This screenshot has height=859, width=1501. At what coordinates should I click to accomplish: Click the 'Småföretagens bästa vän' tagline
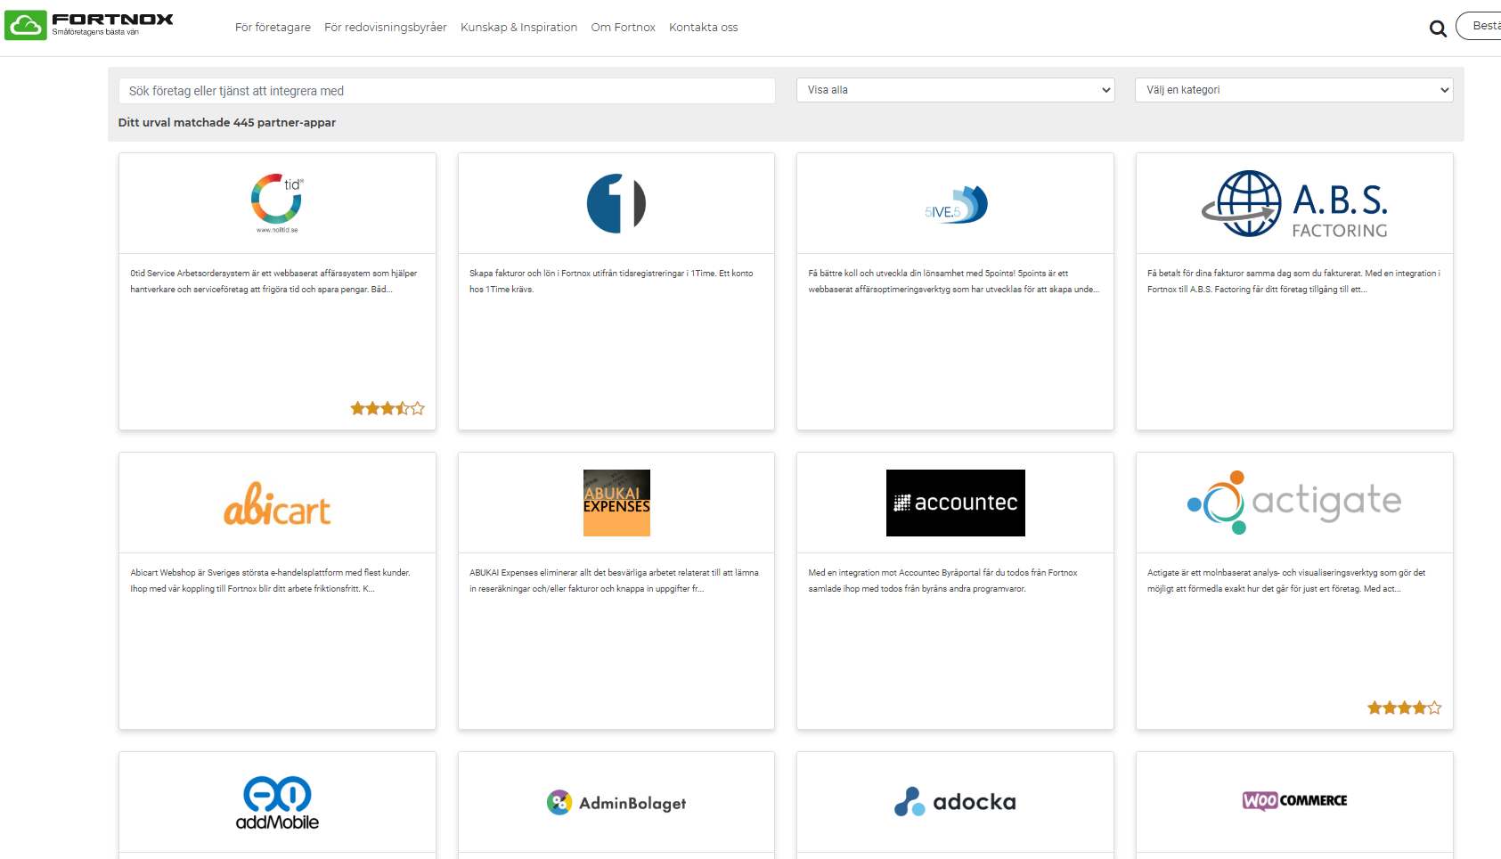tap(95, 32)
